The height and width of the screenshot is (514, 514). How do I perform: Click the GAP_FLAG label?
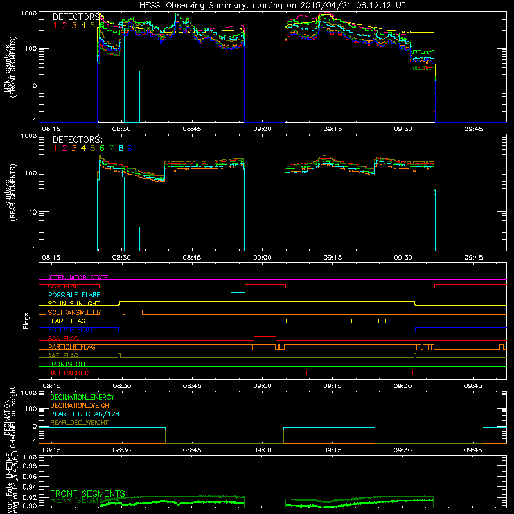[x=63, y=286]
